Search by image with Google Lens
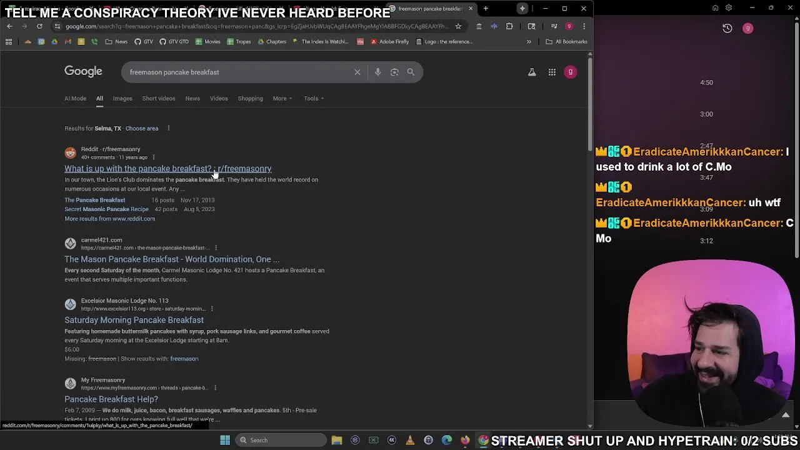 pos(394,72)
